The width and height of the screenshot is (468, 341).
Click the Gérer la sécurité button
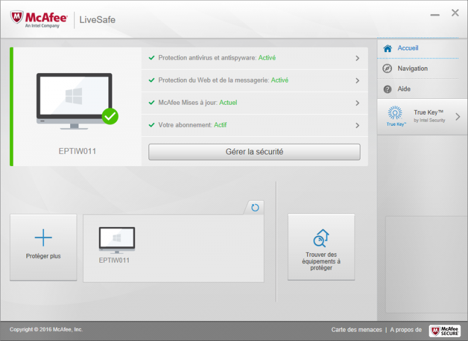click(x=254, y=151)
